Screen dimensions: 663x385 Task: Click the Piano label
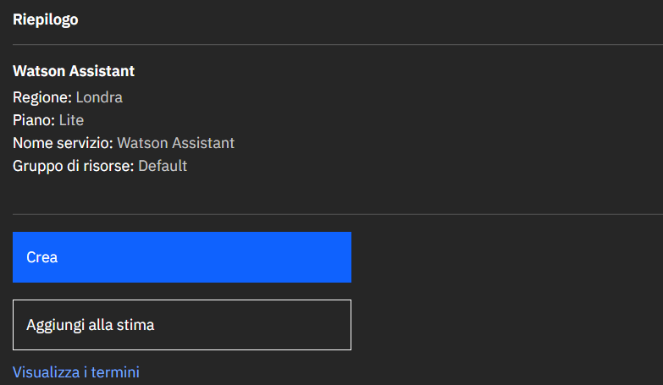tap(34, 120)
